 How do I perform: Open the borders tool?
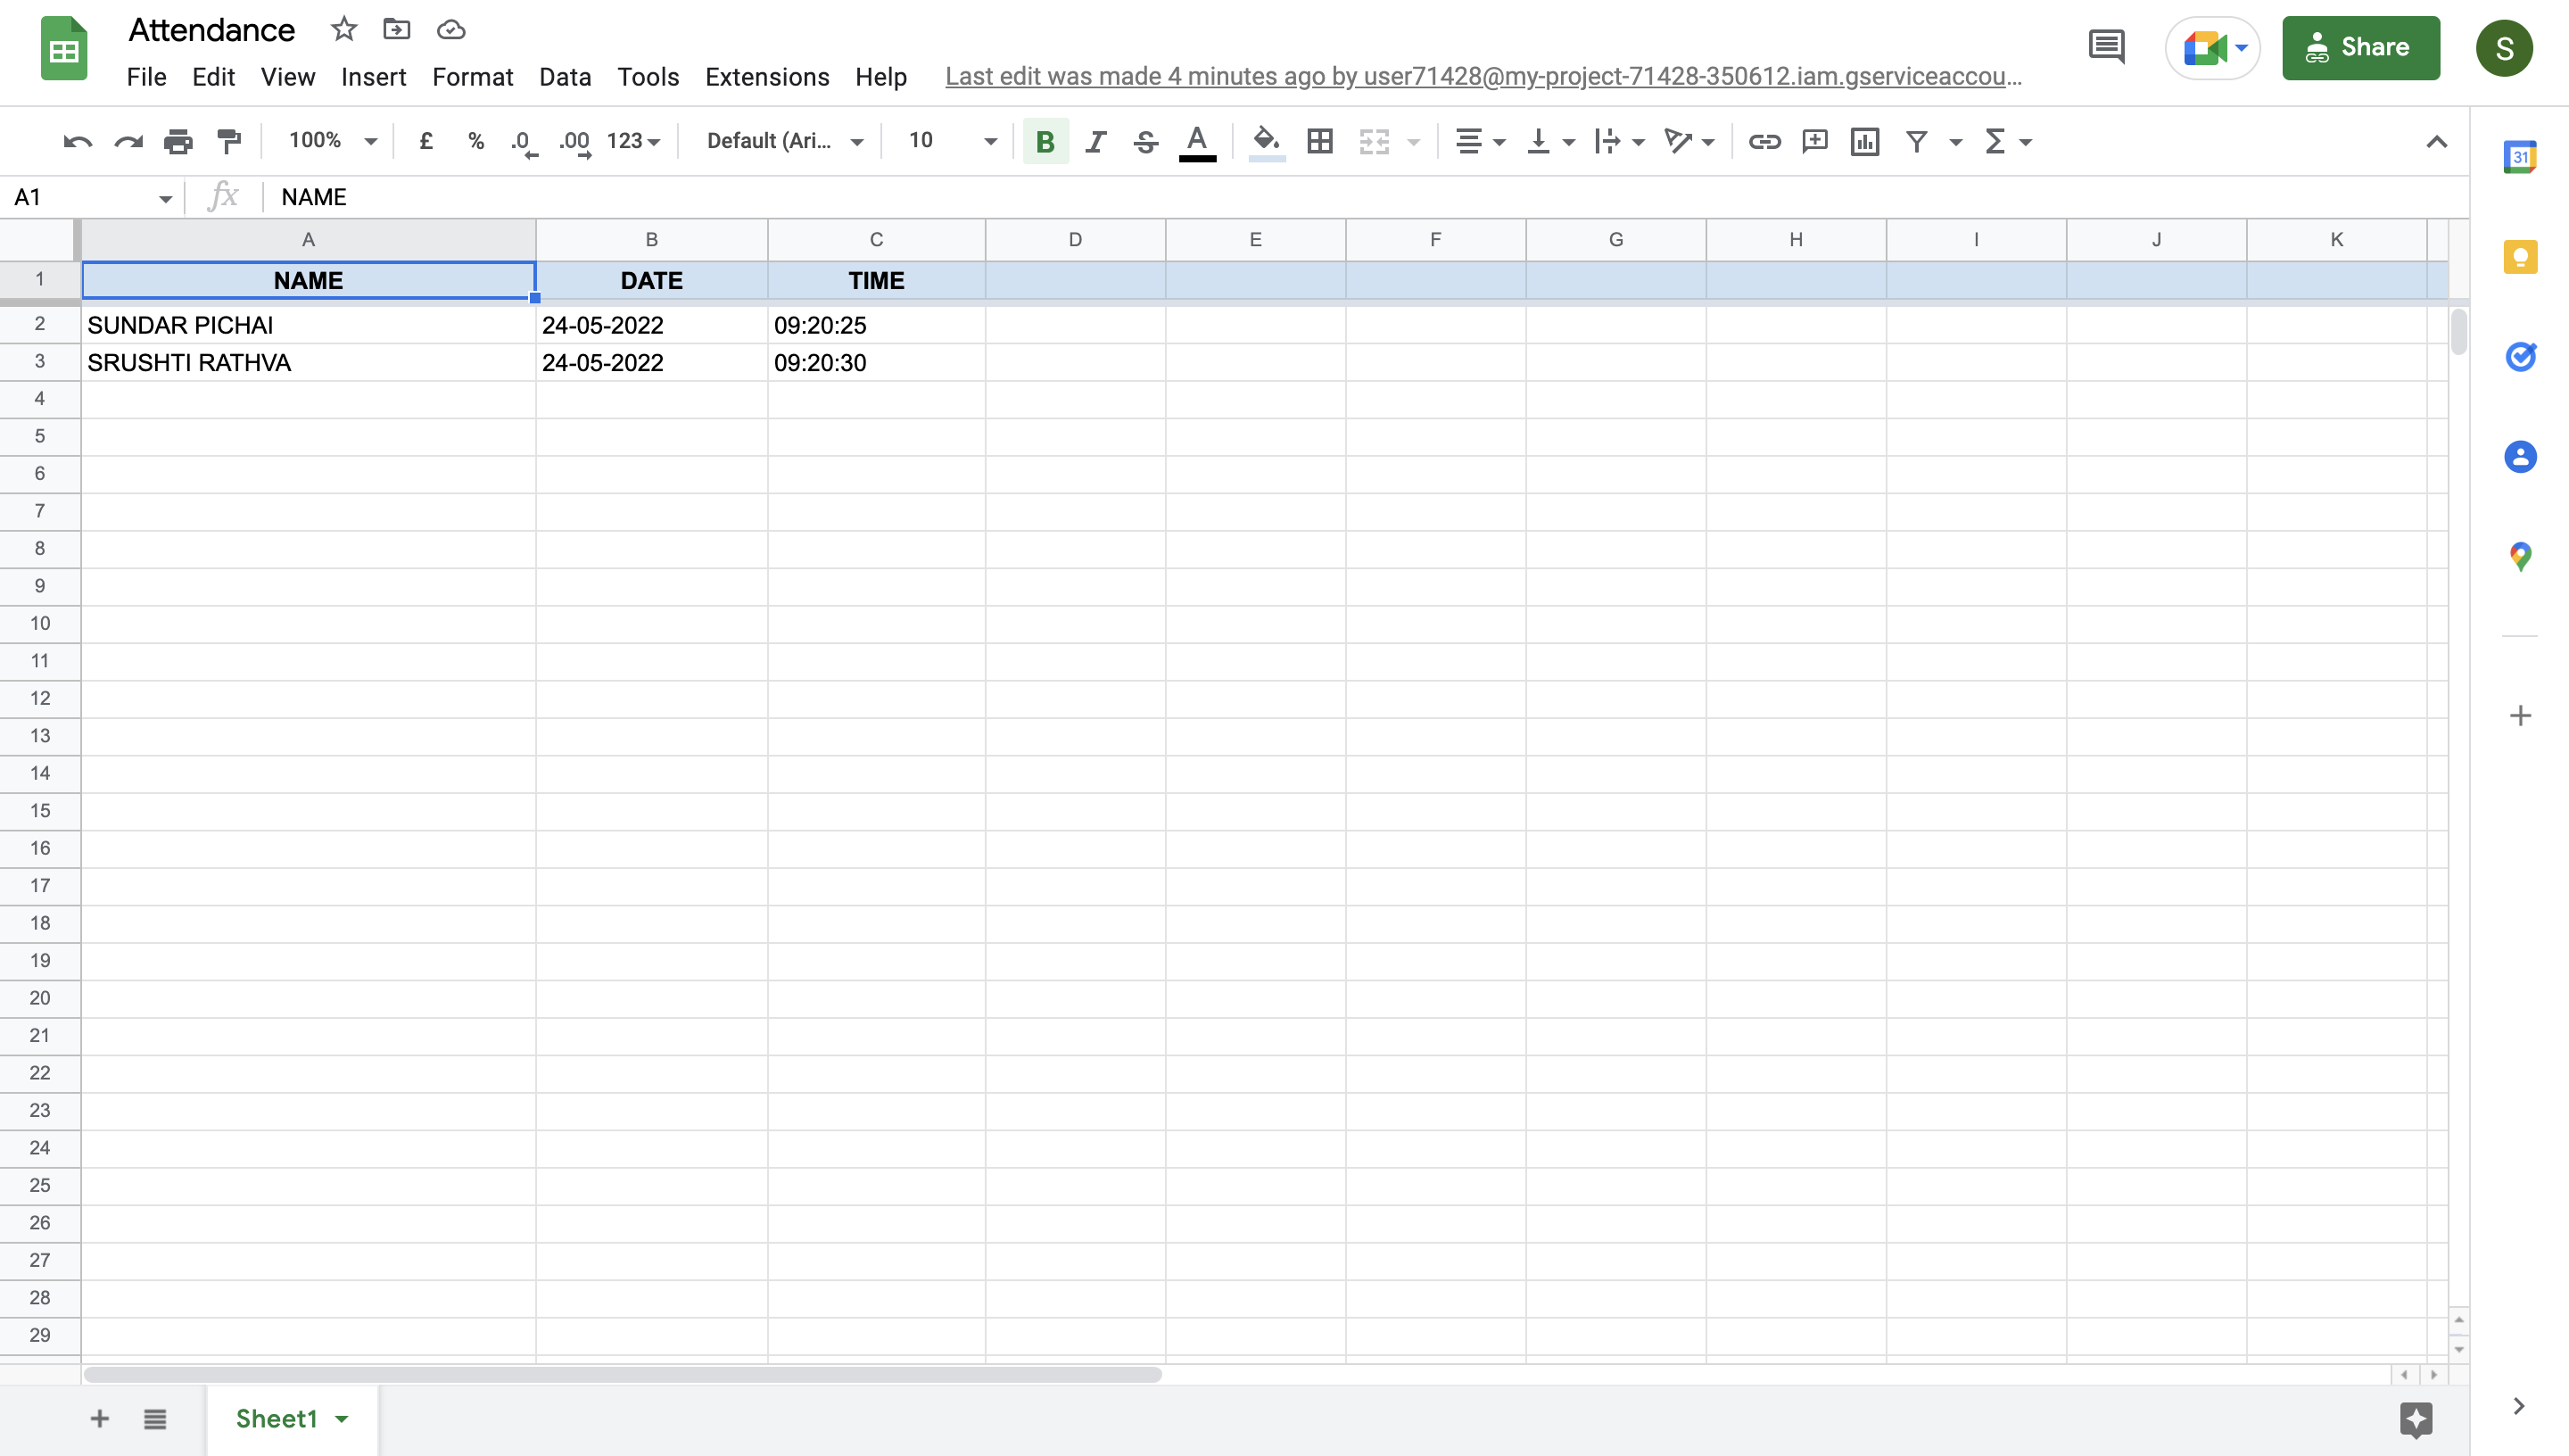[1319, 141]
